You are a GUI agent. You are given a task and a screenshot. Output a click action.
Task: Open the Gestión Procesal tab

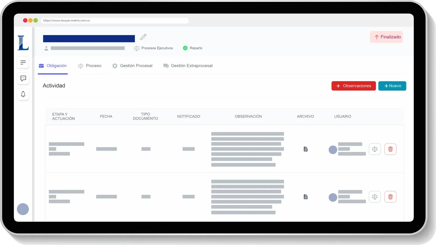point(132,66)
